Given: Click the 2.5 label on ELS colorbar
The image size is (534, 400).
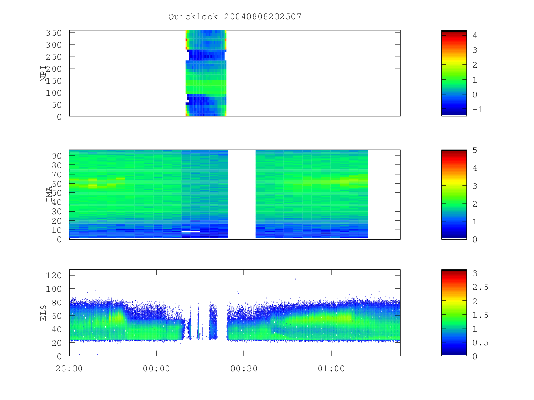Looking at the screenshot, I should pyautogui.click(x=481, y=287).
